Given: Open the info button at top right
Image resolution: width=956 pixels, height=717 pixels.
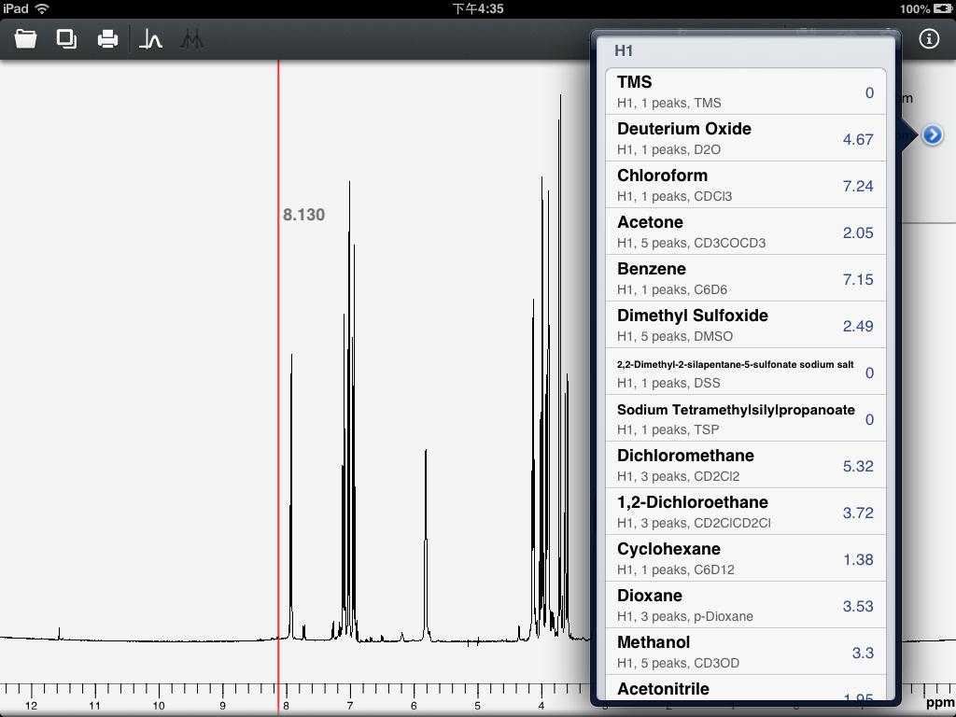Looking at the screenshot, I should coord(929,39).
